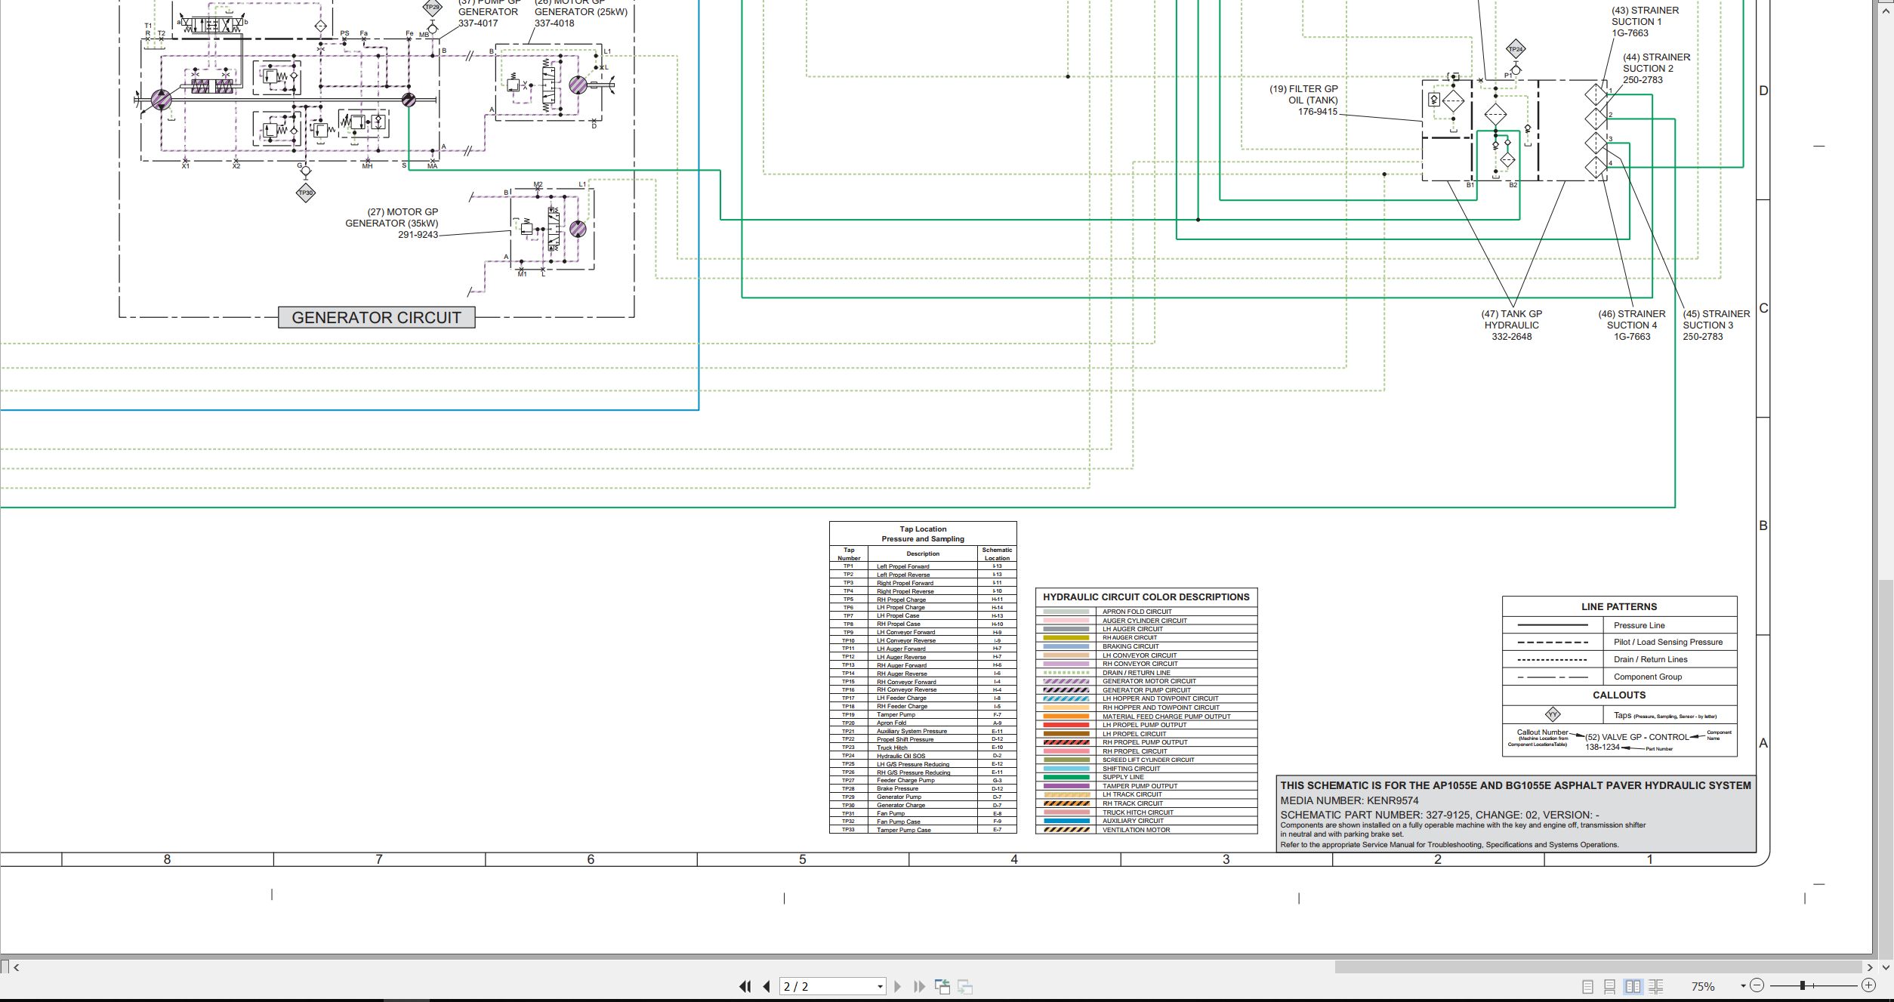The image size is (1894, 1002).
Task: Select two-page facing view layout
Action: coord(1633,986)
